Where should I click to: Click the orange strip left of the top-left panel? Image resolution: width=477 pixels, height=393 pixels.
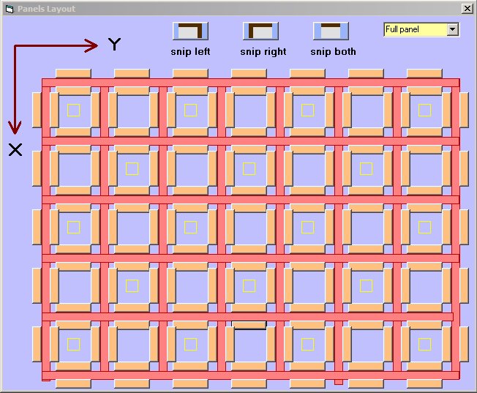tap(37, 110)
